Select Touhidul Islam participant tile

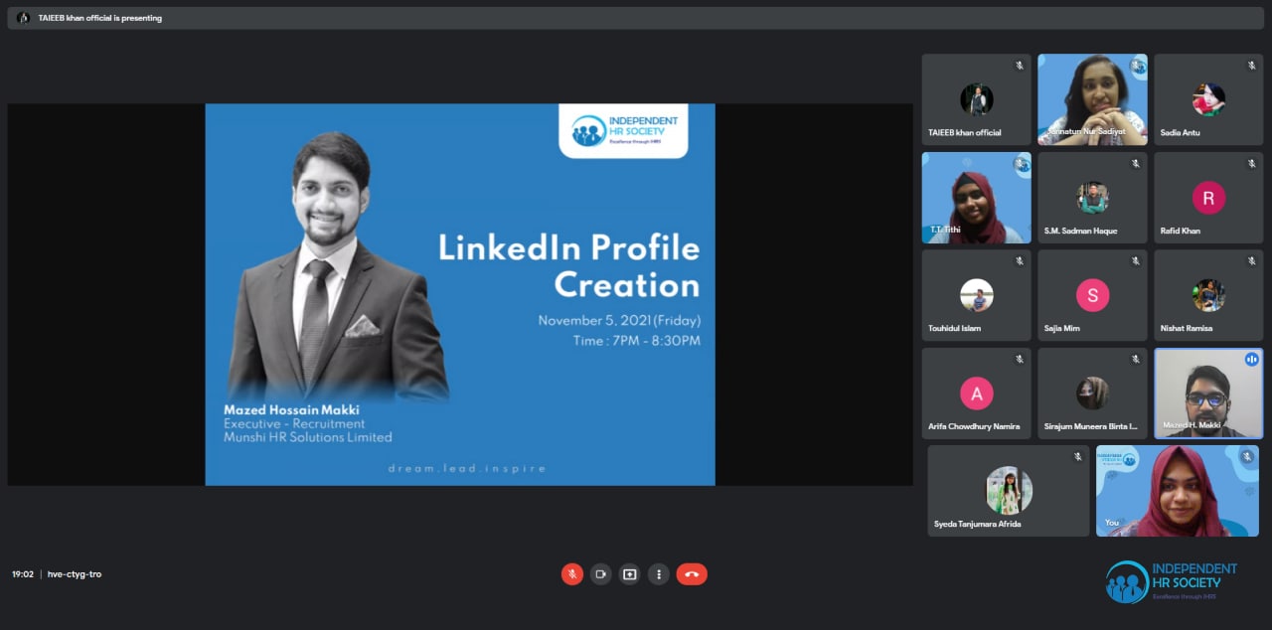point(977,295)
